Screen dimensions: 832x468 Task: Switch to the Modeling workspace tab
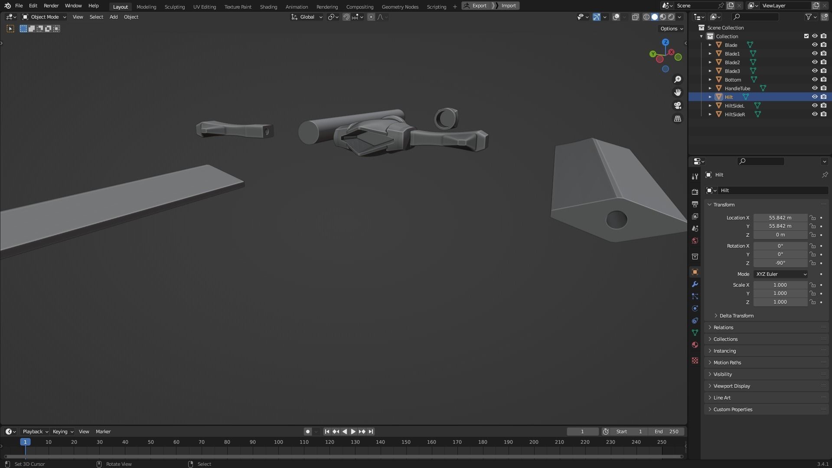coord(146,7)
